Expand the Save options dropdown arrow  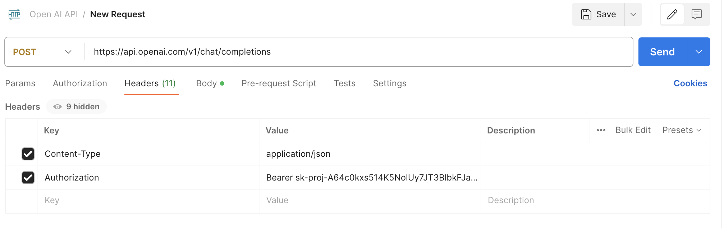[633, 14]
